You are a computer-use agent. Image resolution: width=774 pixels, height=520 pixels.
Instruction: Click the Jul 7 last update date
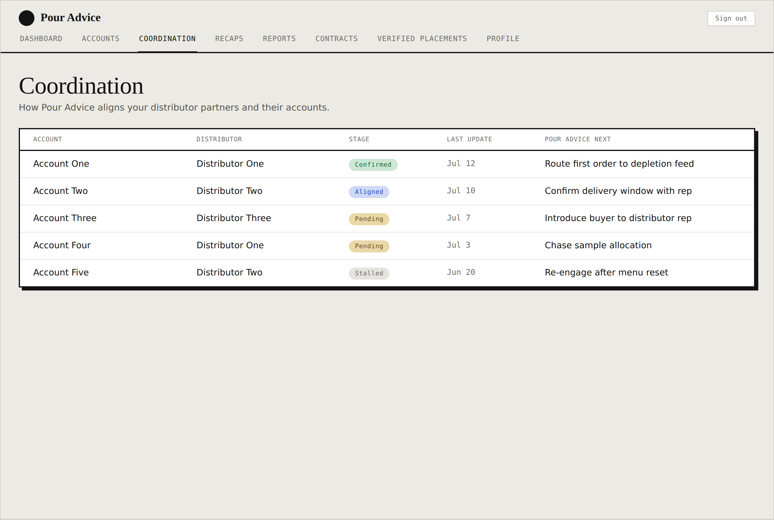[x=458, y=218]
